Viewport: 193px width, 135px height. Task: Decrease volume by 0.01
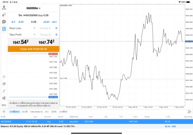pyautogui.click(x=21, y=22)
